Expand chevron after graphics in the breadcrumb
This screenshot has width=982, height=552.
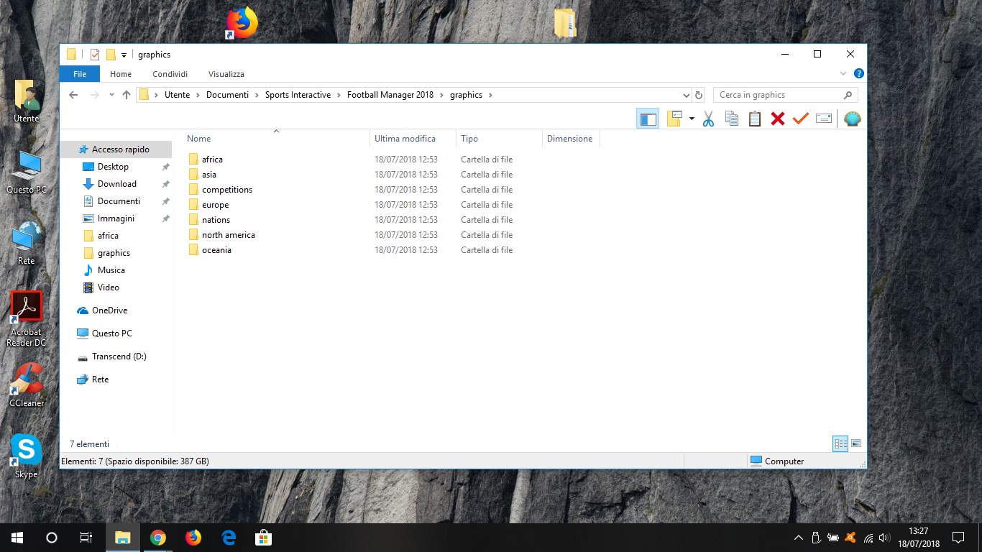[490, 95]
